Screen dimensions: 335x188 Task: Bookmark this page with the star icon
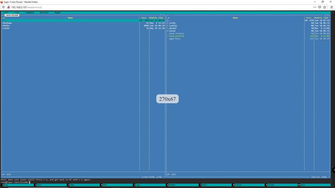tap(325, 7)
